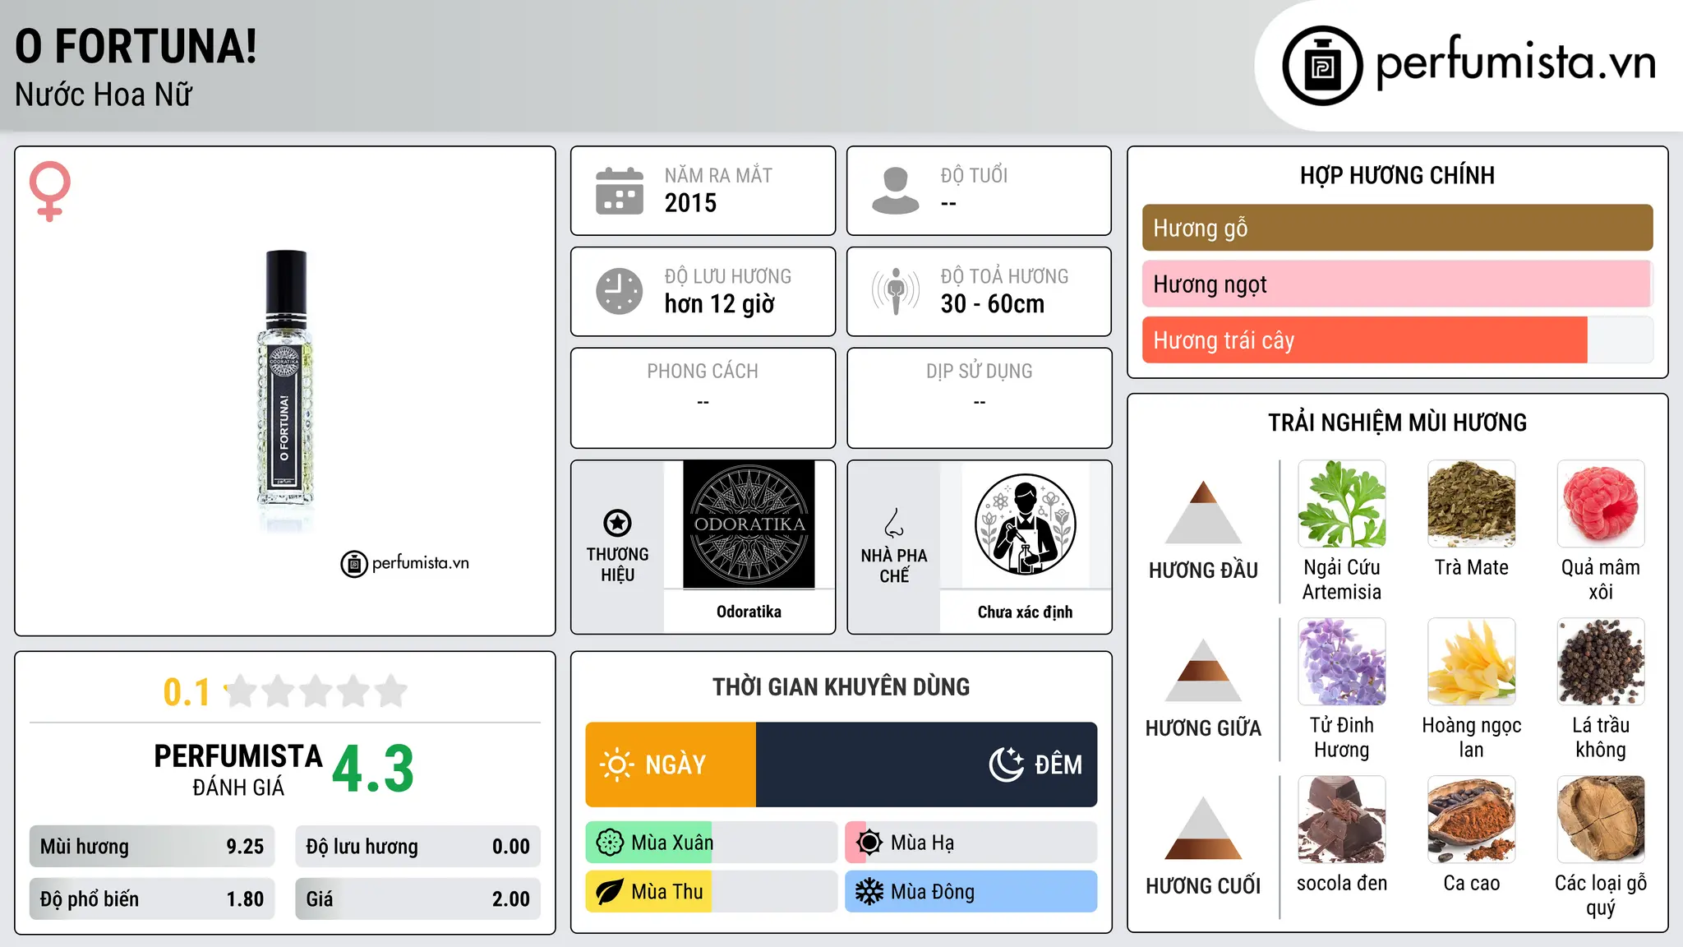The height and width of the screenshot is (947, 1683).
Task: Select the socola đen chocolate image
Action: 1342,820
